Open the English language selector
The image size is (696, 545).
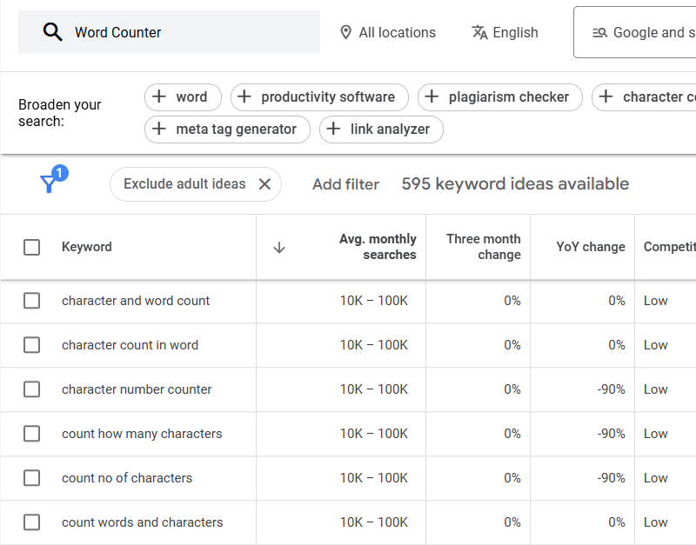[505, 32]
